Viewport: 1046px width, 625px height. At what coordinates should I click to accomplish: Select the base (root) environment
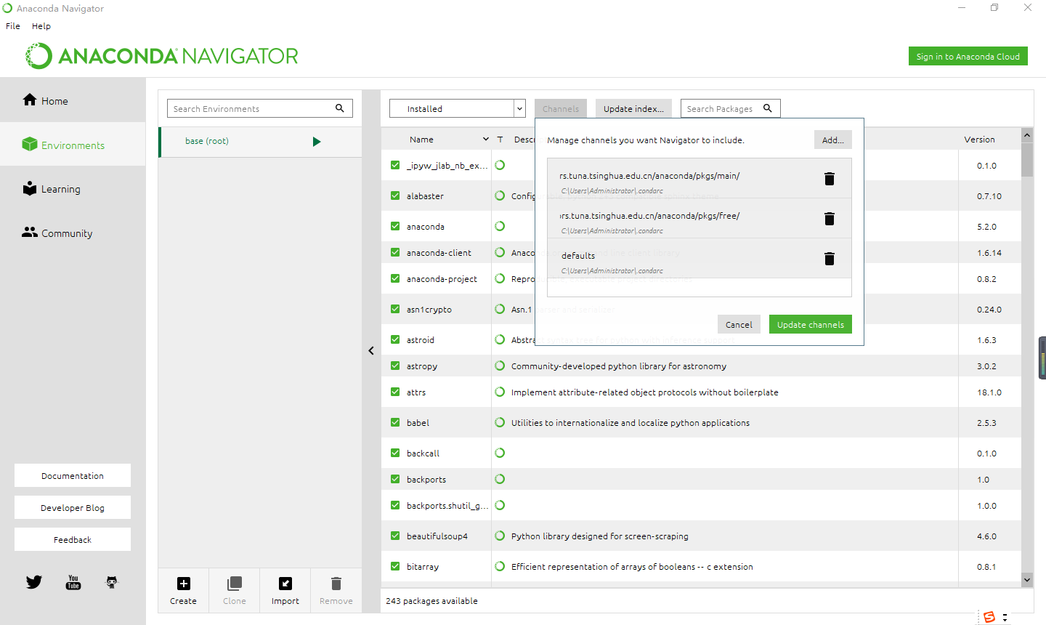click(260, 142)
